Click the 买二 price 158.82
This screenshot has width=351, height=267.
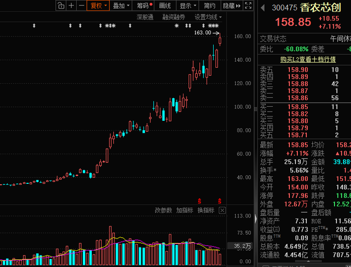pos(298,114)
